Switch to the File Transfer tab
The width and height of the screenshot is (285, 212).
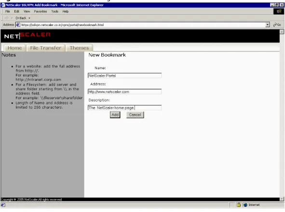[46, 48]
